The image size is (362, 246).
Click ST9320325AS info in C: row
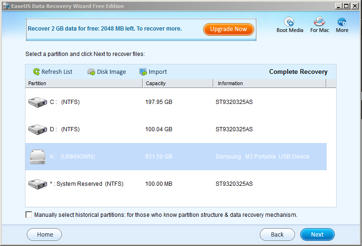(x=234, y=102)
